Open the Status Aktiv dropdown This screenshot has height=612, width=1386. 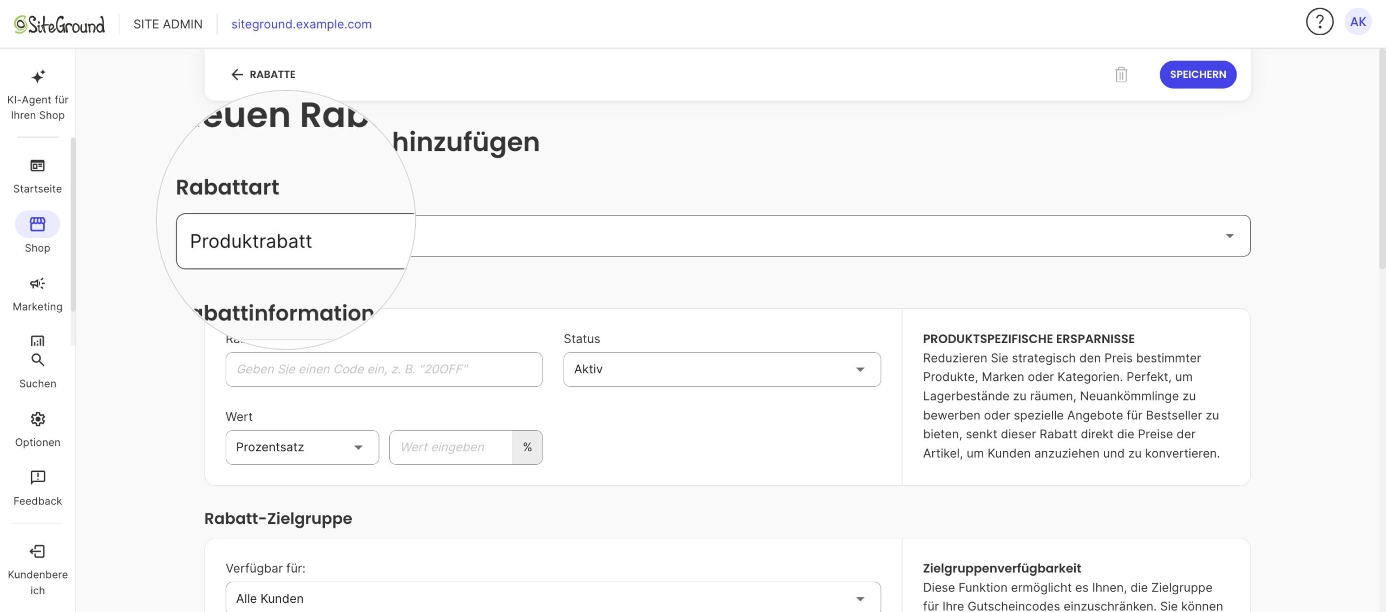pos(722,370)
